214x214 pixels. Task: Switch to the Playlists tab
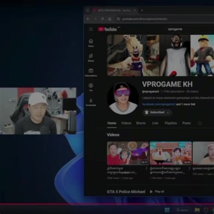(171, 123)
